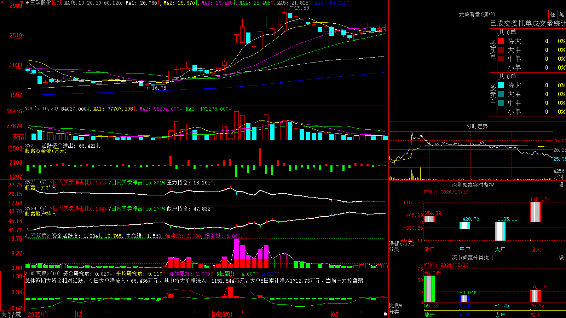Click the 超赢散户持仓 label
The width and height of the screenshot is (566, 318).
pos(41,214)
